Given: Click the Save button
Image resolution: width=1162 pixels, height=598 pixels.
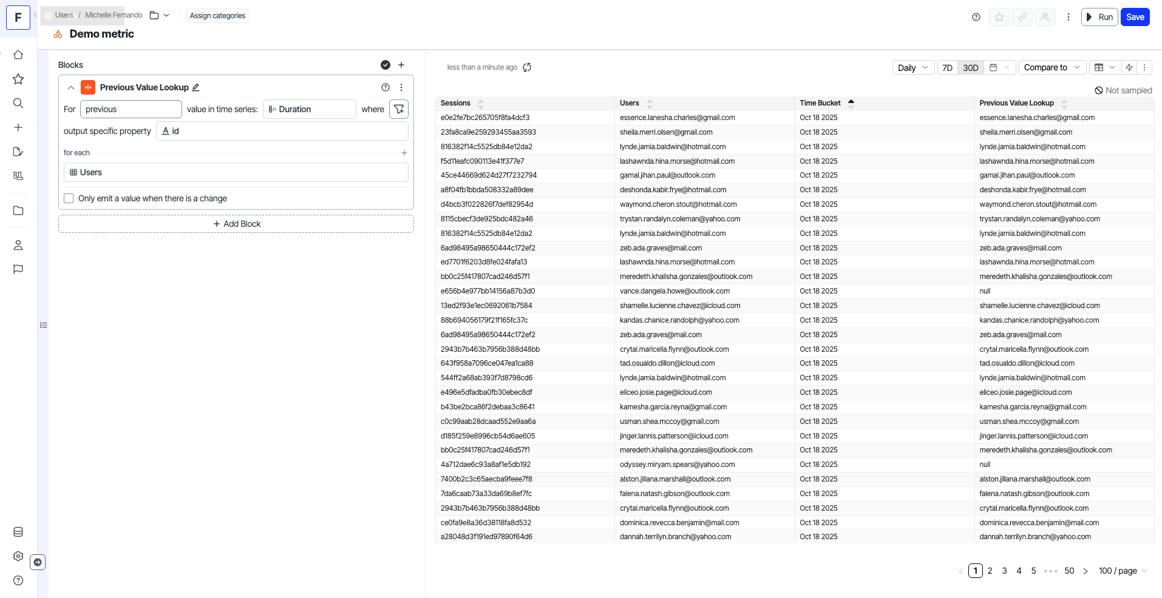Looking at the screenshot, I should [1135, 17].
